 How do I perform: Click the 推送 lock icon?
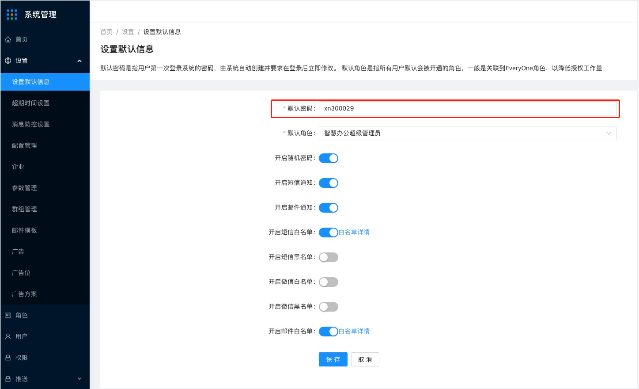tap(8, 379)
